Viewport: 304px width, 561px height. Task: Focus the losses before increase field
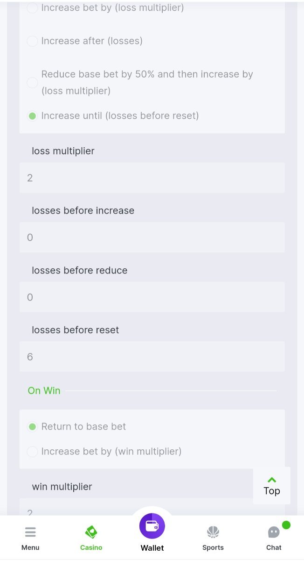point(152,237)
